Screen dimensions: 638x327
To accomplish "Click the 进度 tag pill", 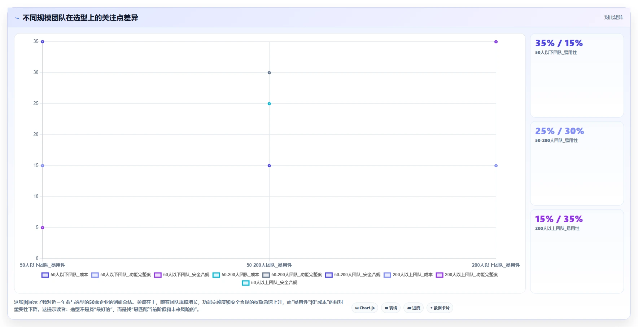I will [x=414, y=308].
